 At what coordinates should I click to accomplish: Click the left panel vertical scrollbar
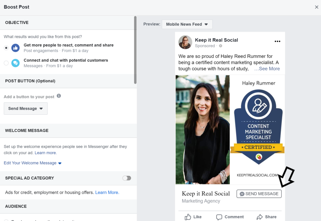click(135, 50)
